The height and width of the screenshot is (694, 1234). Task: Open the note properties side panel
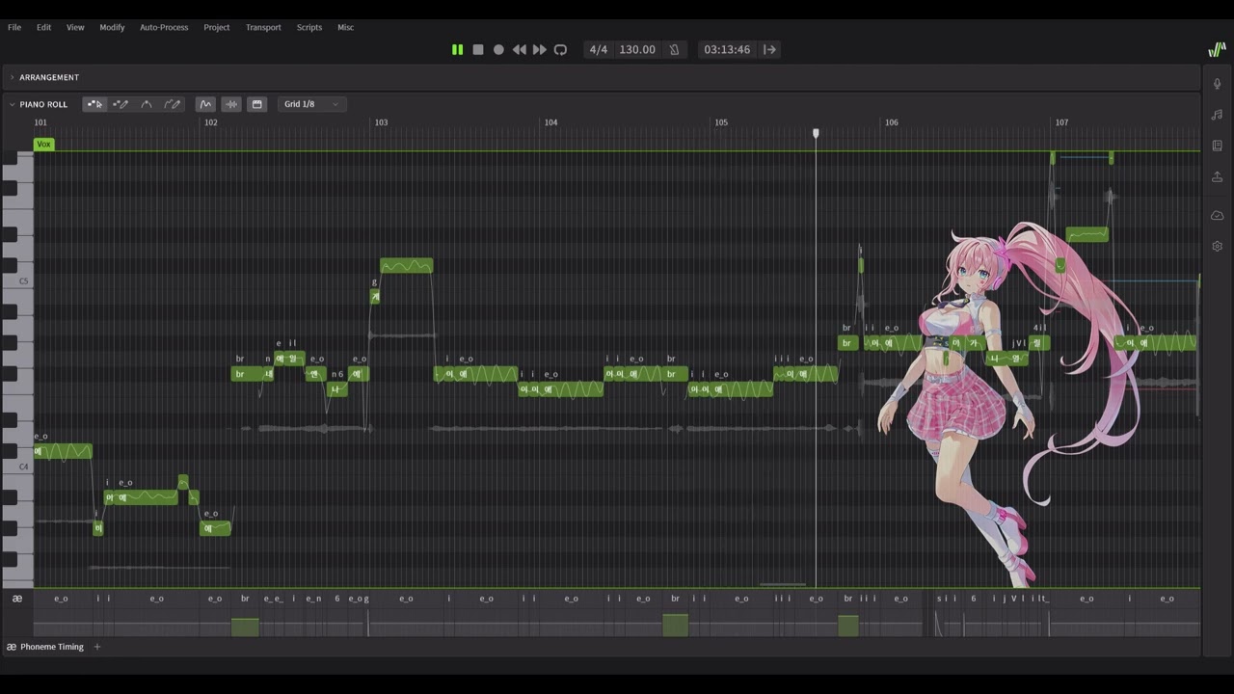1217,115
